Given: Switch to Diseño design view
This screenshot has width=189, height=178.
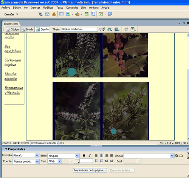Looking at the screenshot, I should pos(42,29).
